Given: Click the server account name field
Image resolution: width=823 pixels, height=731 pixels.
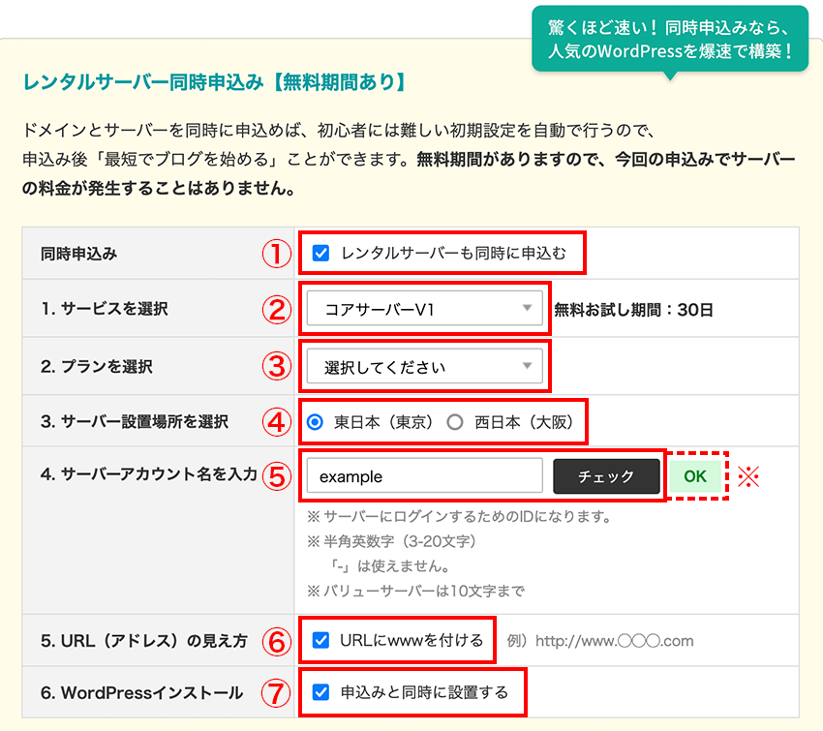Looking at the screenshot, I should point(424,476).
